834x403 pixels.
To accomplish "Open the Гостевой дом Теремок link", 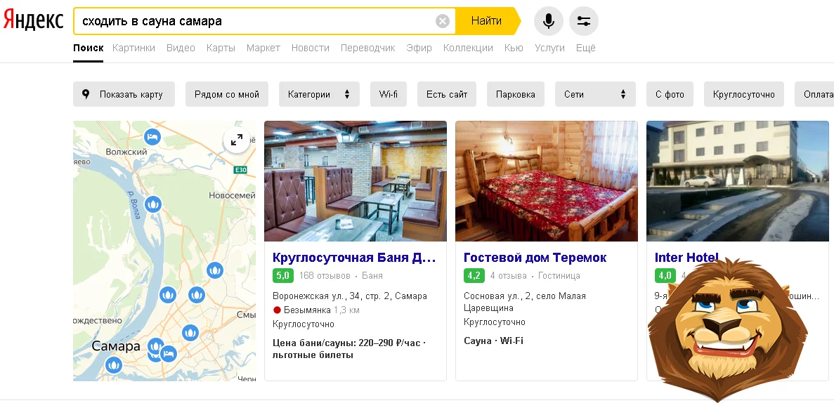I will point(535,258).
